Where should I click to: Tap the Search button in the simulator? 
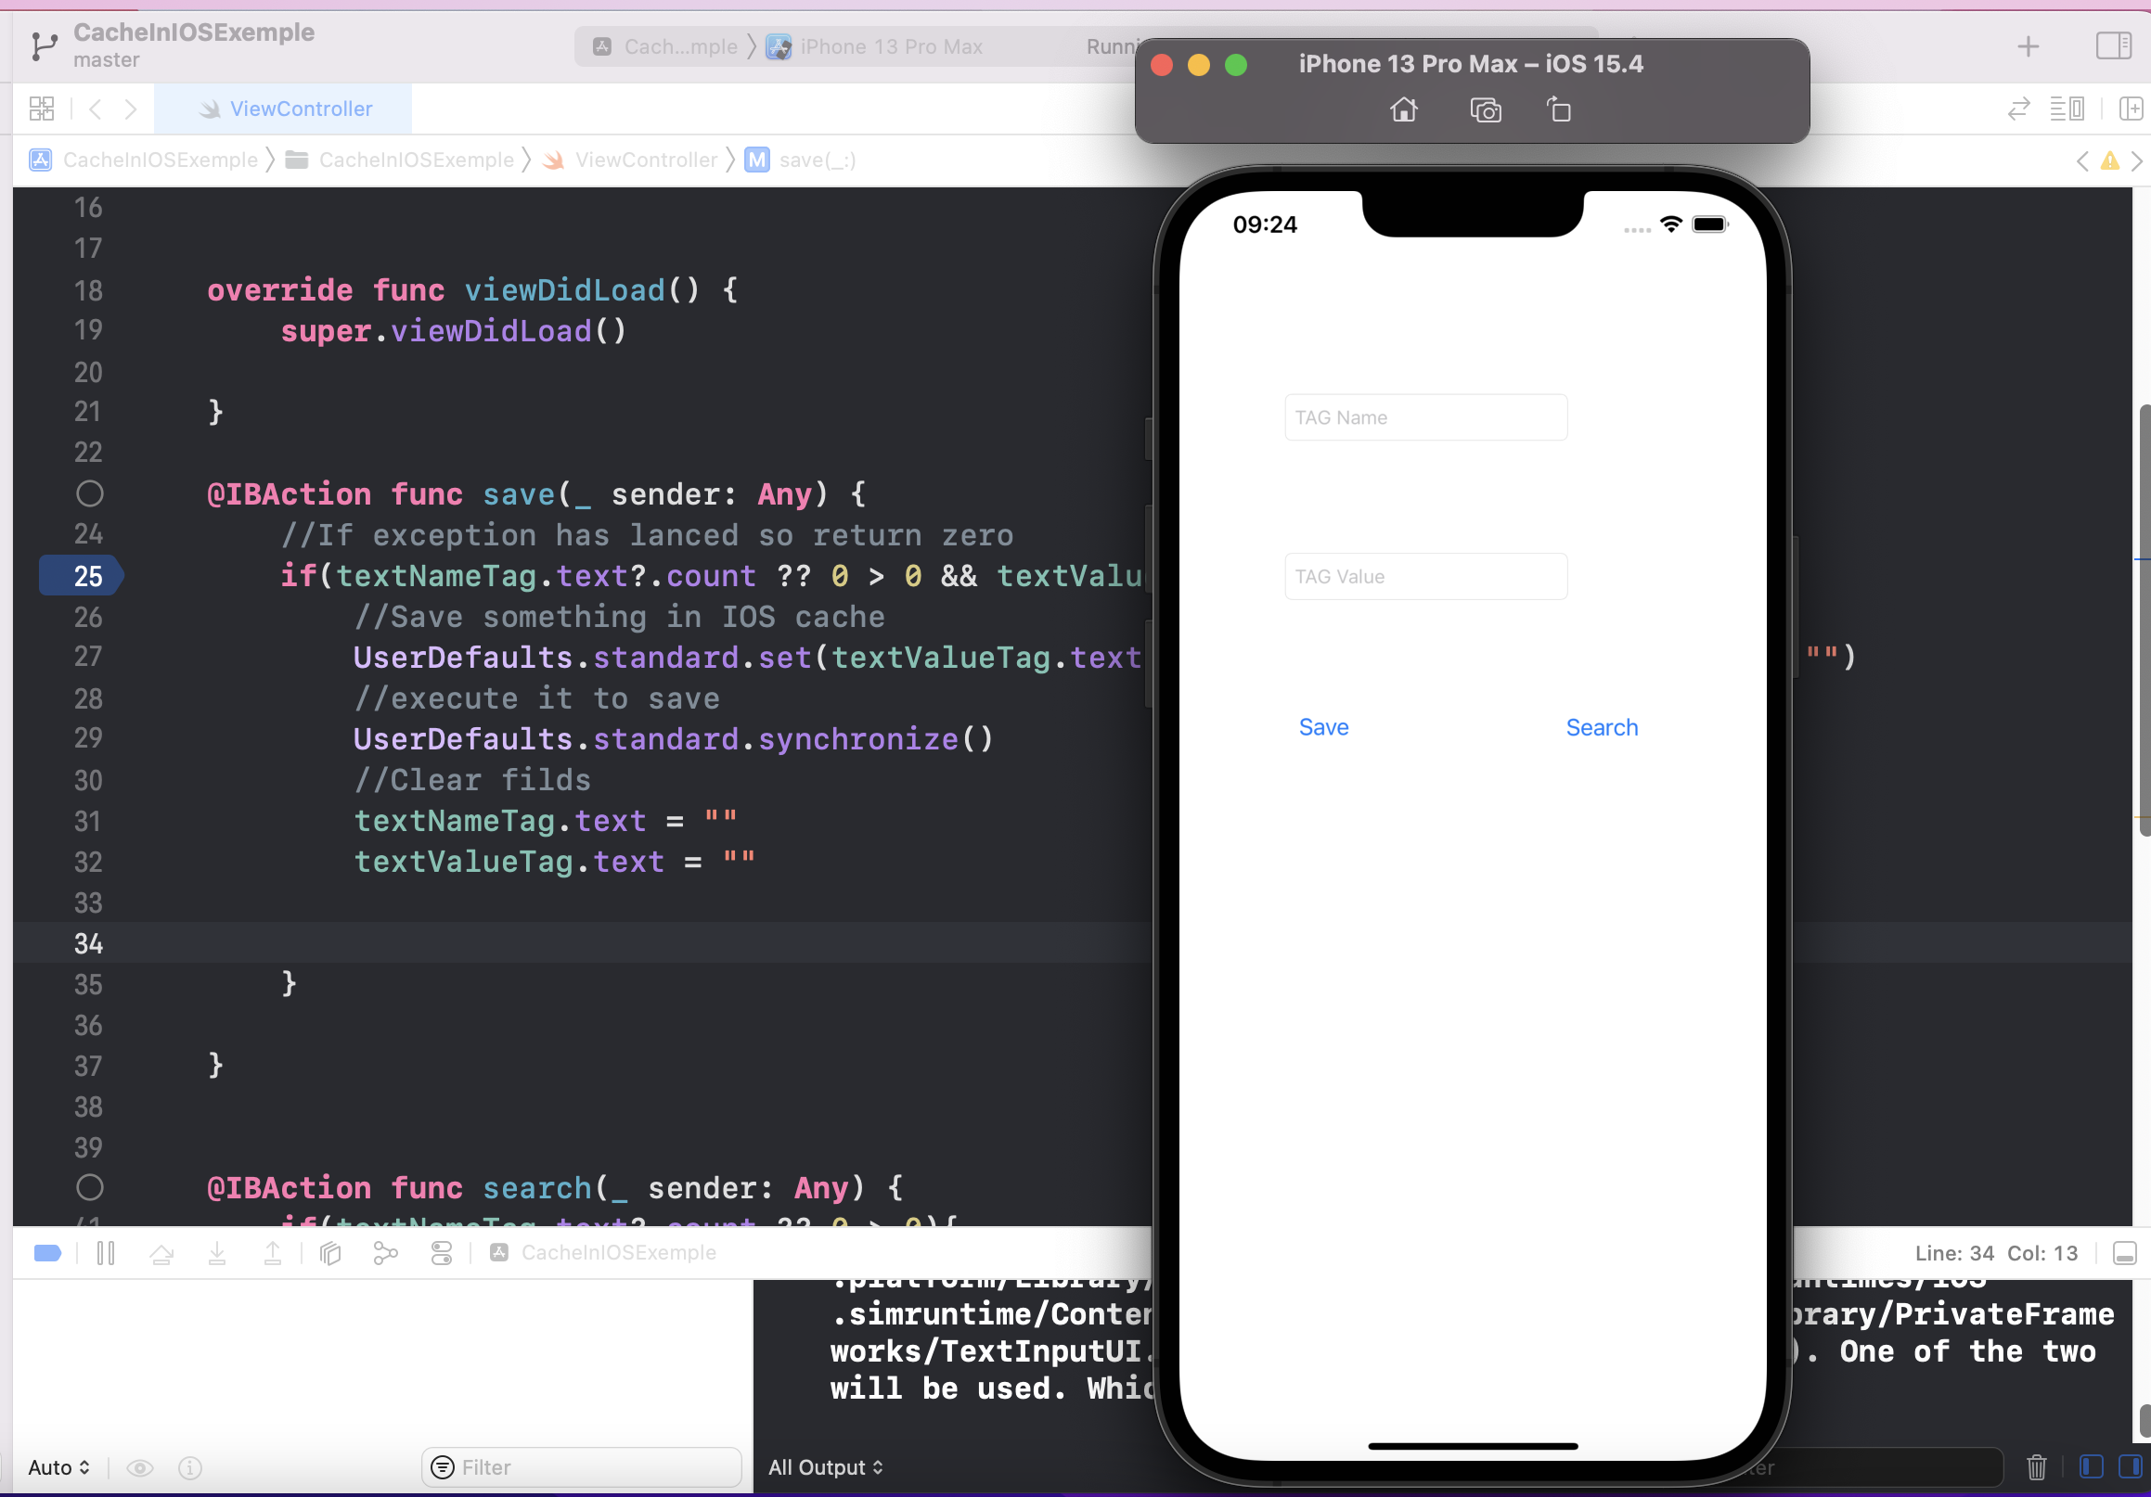pyautogui.click(x=1601, y=727)
